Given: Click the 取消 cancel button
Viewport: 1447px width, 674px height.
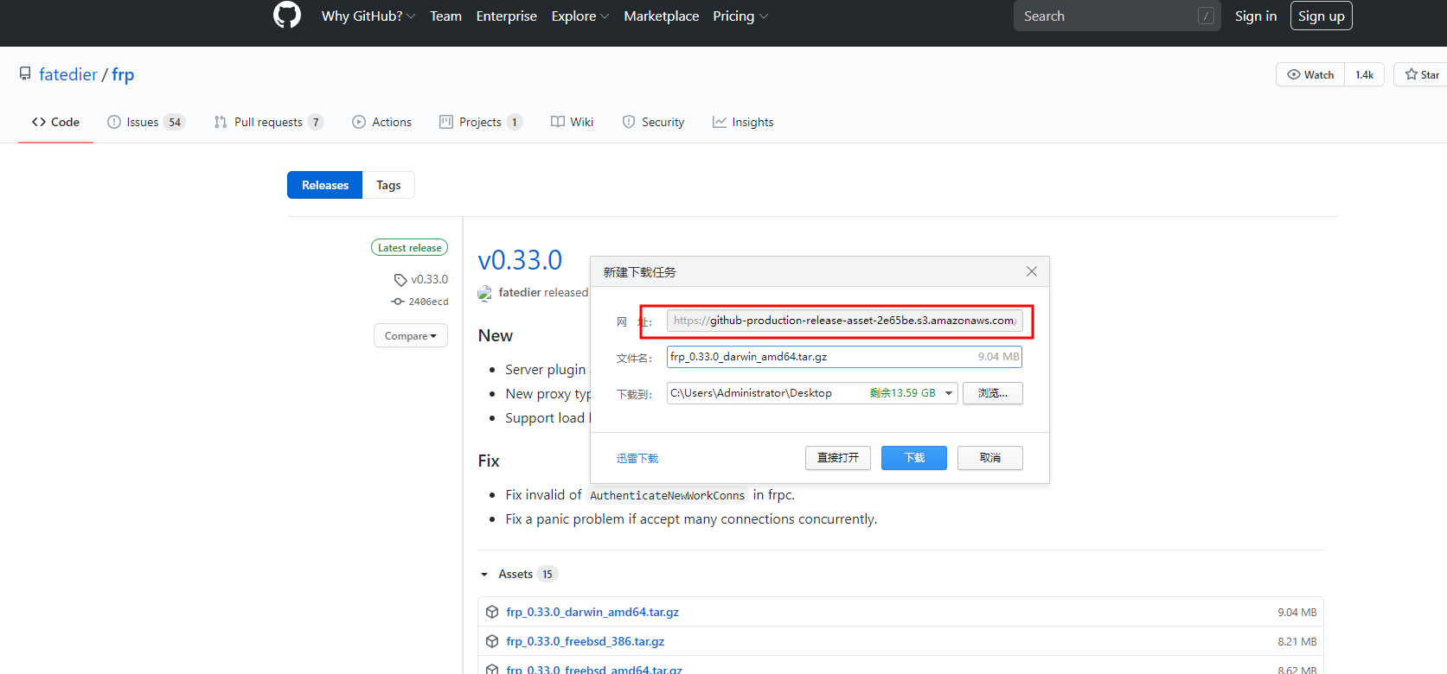Looking at the screenshot, I should (x=989, y=458).
